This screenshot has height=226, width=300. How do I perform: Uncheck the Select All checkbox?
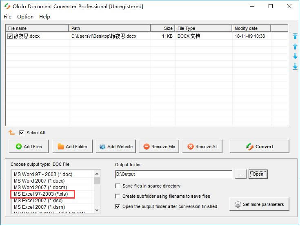(22, 133)
